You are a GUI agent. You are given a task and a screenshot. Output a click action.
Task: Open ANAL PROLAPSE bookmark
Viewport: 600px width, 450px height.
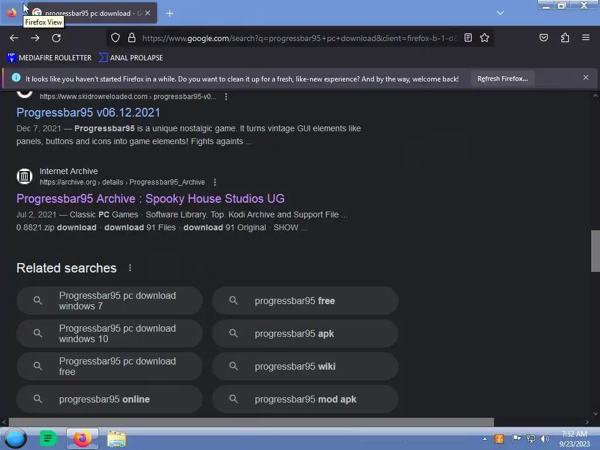pyautogui.click(x=131, y=58)
